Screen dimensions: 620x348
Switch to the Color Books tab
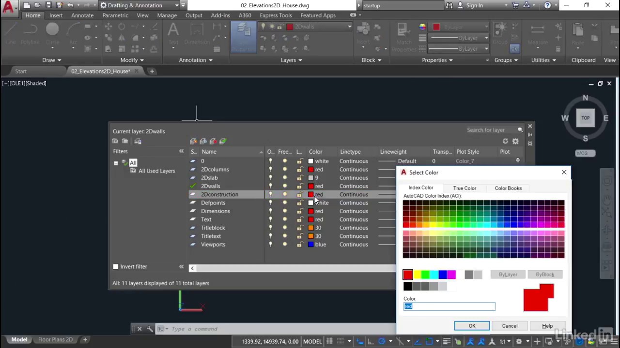(x=508, y=188)
